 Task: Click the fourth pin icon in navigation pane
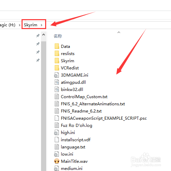pyautogui.click(x=38, y=60)
